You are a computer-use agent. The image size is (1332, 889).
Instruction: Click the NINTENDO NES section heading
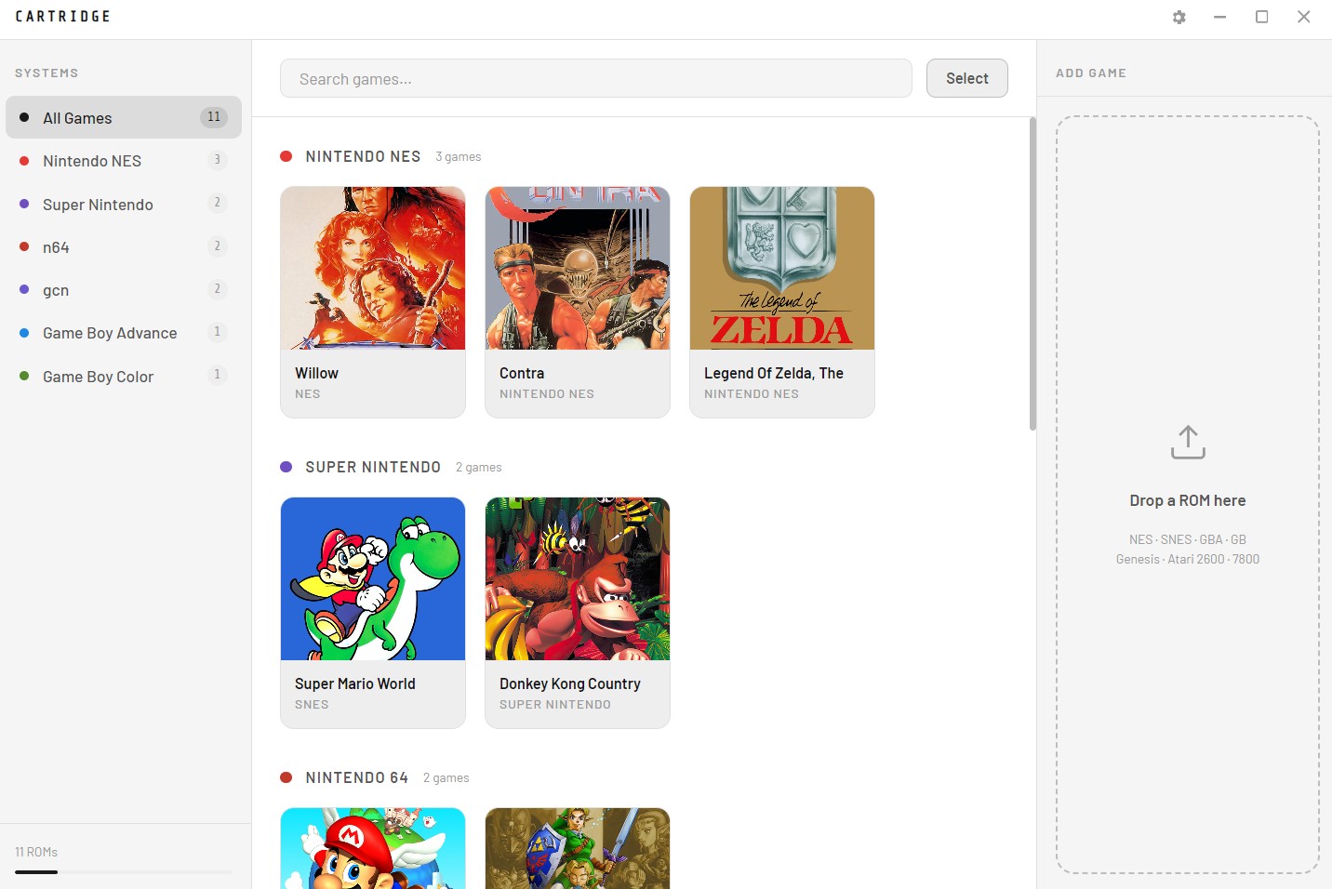[363, 156]
